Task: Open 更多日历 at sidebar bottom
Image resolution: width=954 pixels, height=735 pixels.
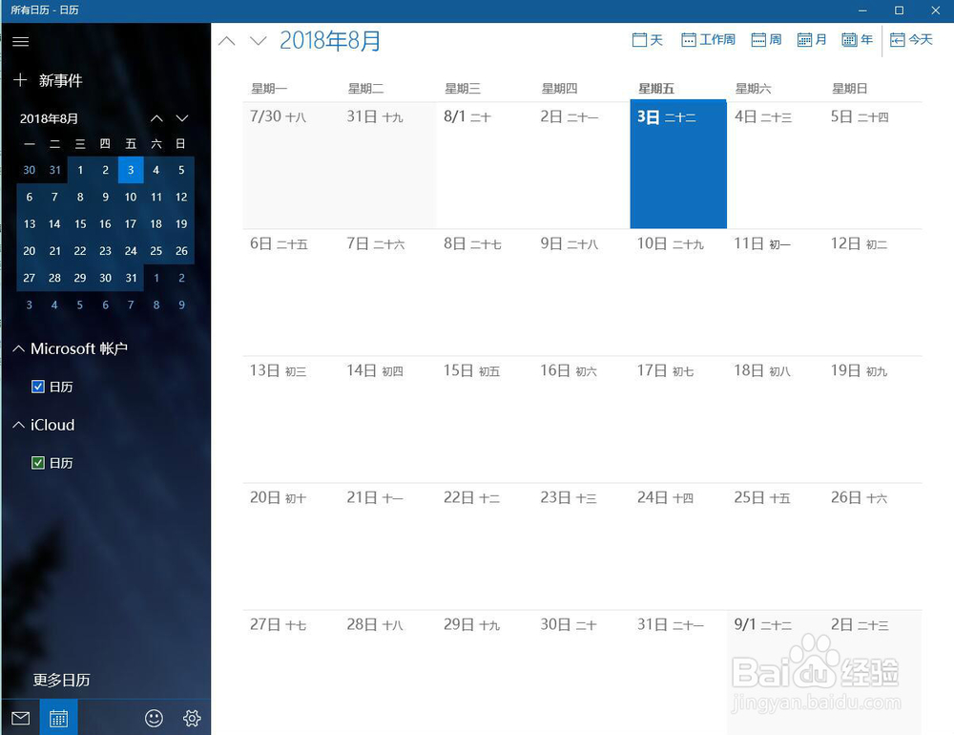Action: [61, 681]
